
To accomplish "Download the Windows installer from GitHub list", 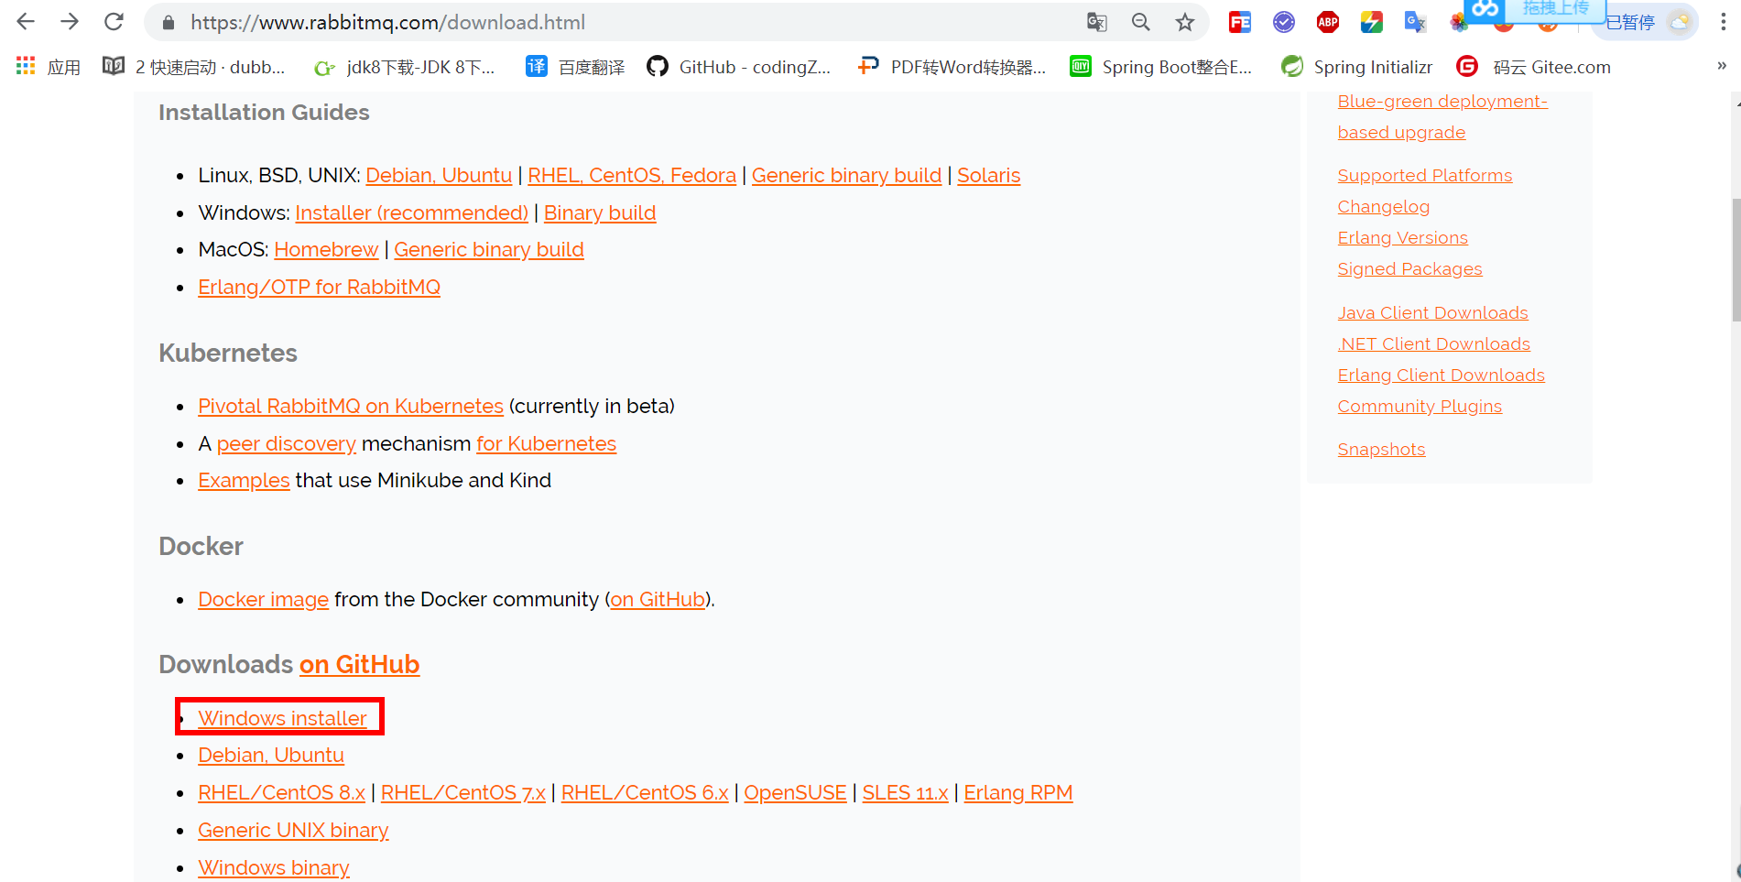I will coord(282,718).
